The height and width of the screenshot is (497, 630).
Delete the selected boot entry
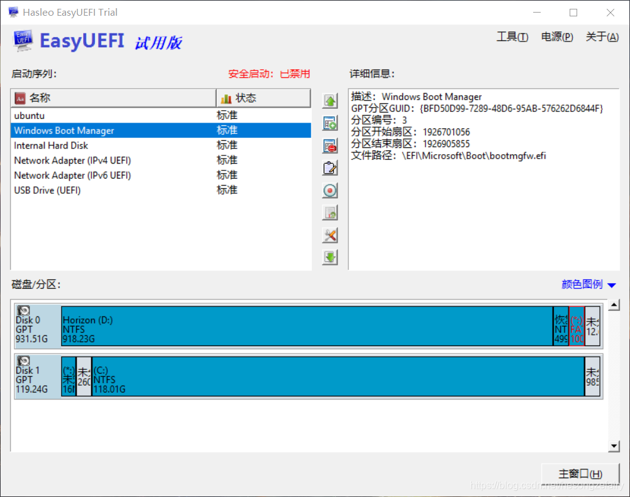coord(329,145)
